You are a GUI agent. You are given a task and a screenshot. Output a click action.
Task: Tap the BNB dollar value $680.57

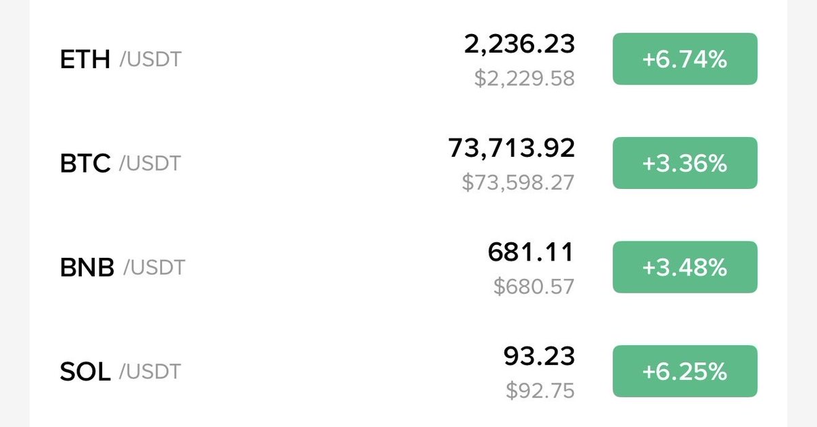(534, 286)
